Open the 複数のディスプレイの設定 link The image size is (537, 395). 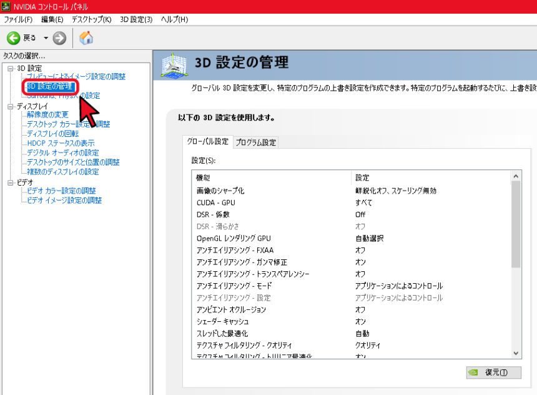(62, 172)
